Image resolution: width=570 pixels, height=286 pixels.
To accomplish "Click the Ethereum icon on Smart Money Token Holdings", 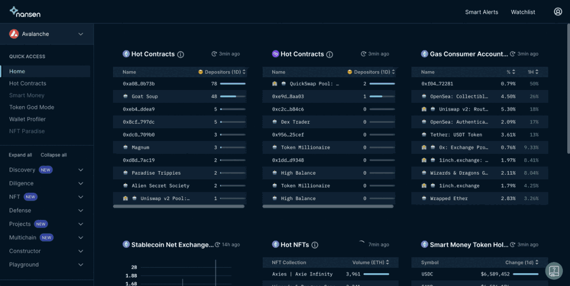I will tap(425, 244).
